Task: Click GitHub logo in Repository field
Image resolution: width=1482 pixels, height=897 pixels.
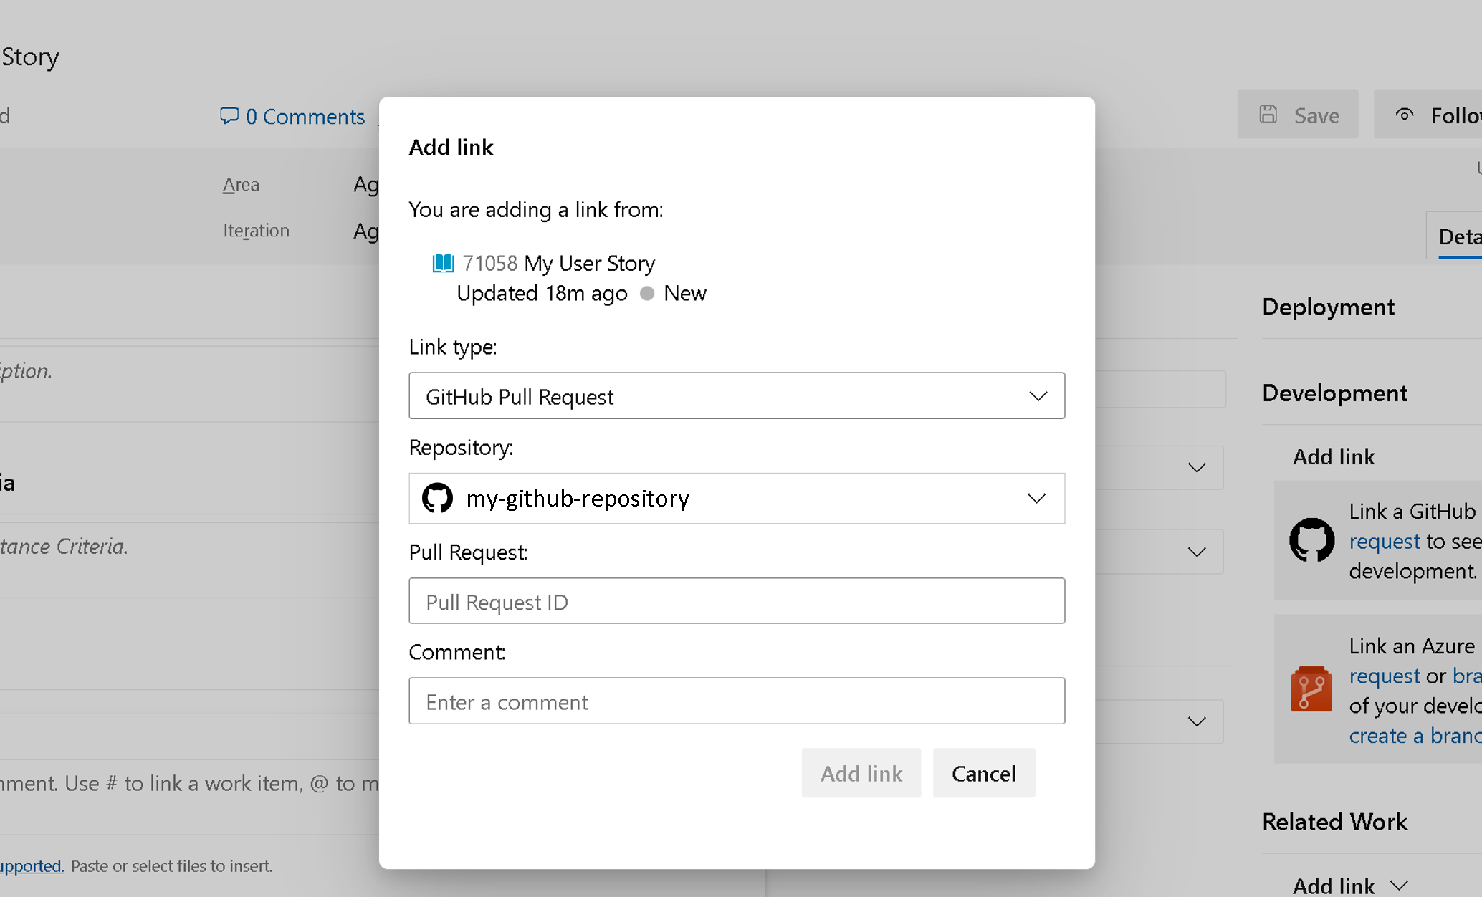Action: tap(437, 498)
